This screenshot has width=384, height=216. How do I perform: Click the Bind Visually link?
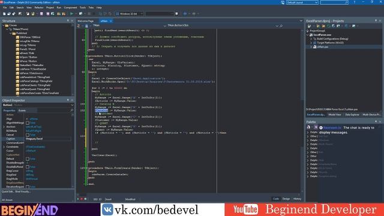click(x=23, y=191)
